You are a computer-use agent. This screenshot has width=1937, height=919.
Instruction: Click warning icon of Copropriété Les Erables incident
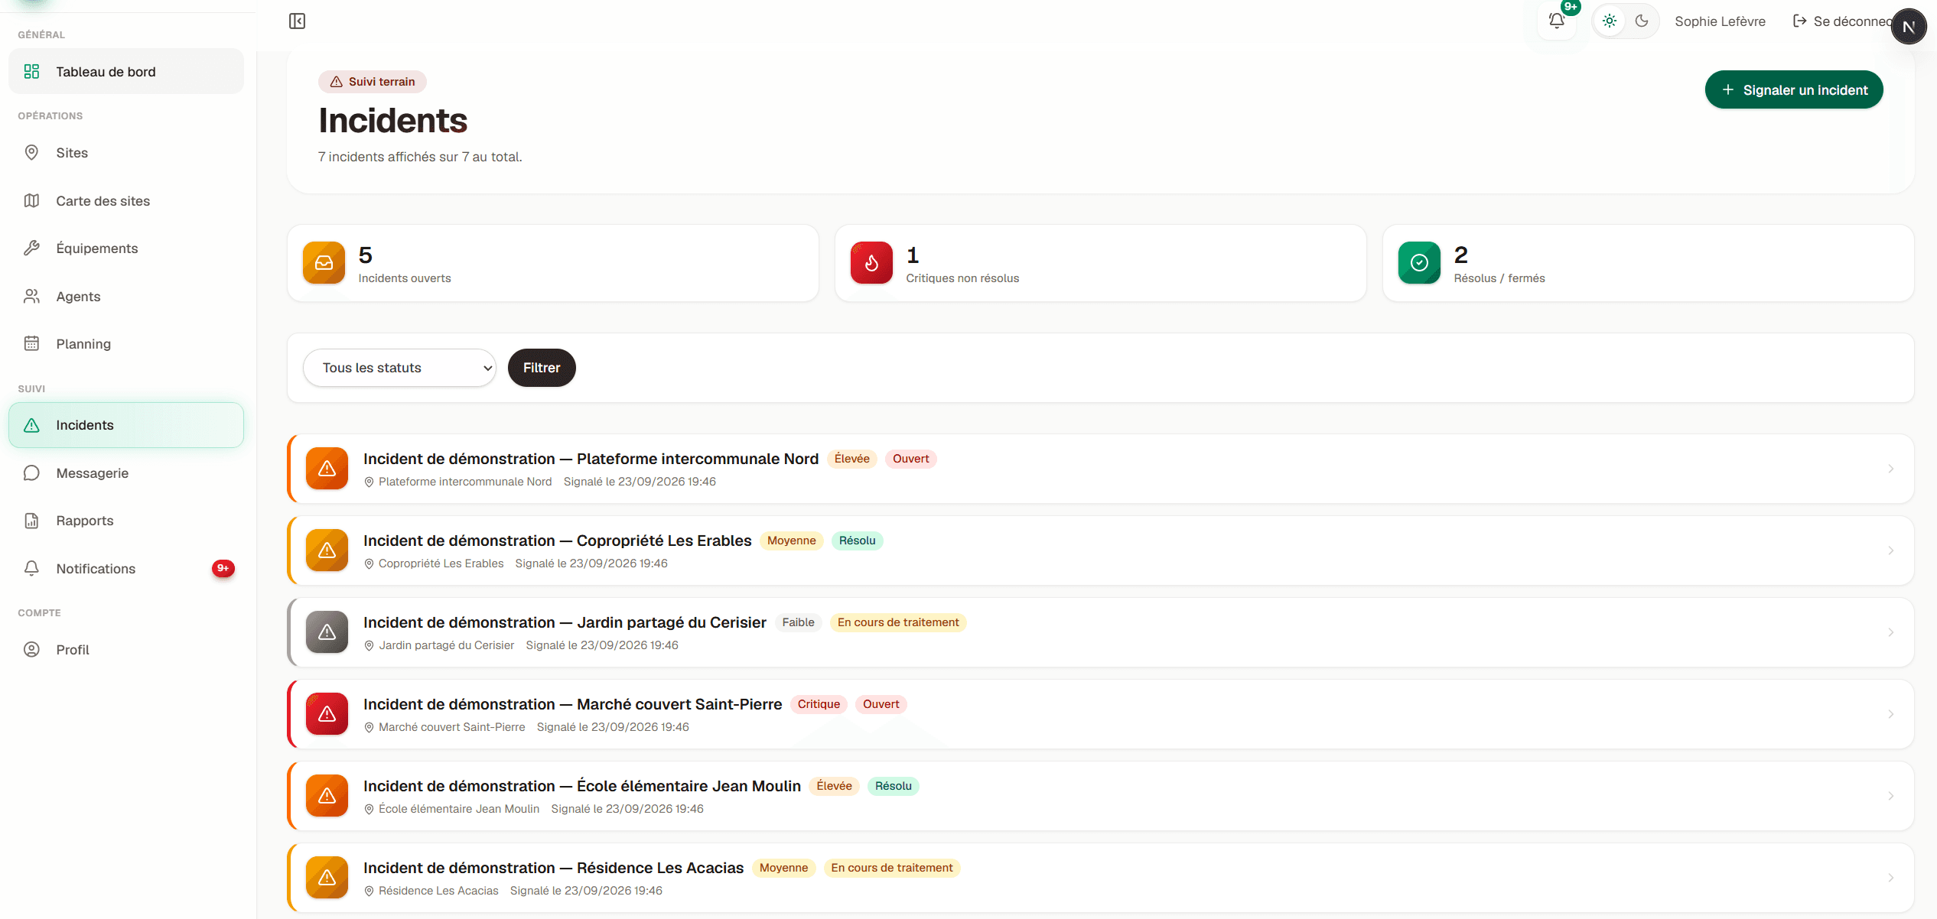tap(327, 550)
